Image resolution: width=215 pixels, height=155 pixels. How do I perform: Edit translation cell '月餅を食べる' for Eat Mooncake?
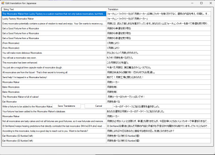(x=158, y=102)
